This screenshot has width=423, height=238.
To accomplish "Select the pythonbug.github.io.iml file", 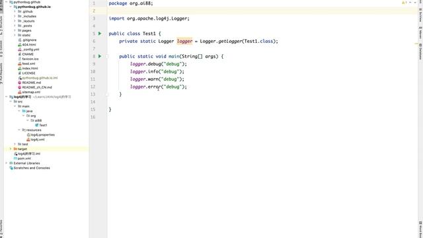I will coord(40,78).
